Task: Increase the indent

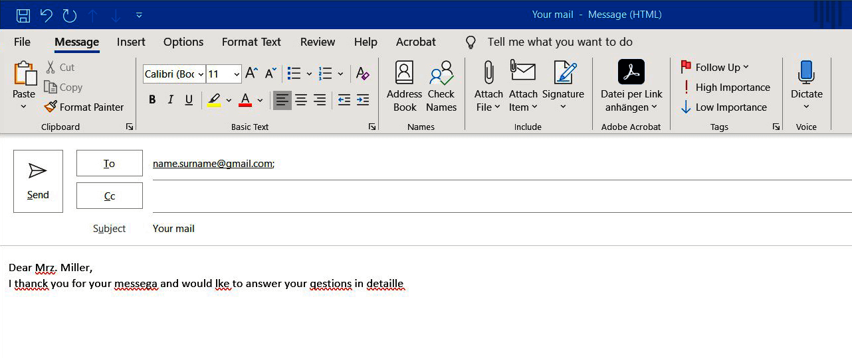Action: click(x=363, y=100)
